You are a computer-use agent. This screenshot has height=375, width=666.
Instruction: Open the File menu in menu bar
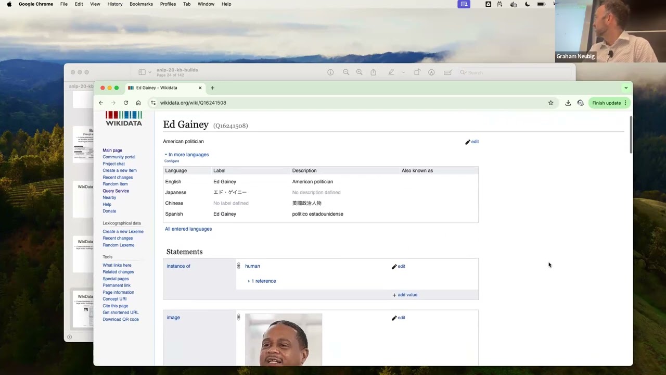click(64, 4)
